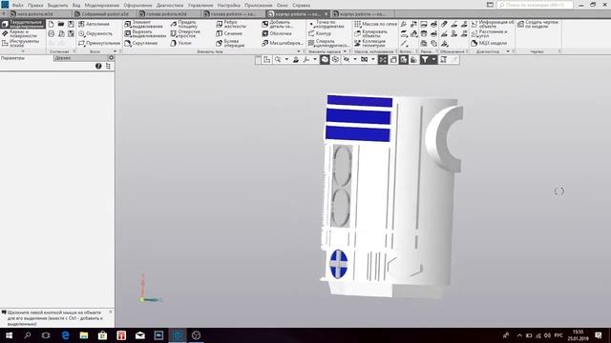
Task: Toggle shaded display mode icon
Action: (325, 59)
